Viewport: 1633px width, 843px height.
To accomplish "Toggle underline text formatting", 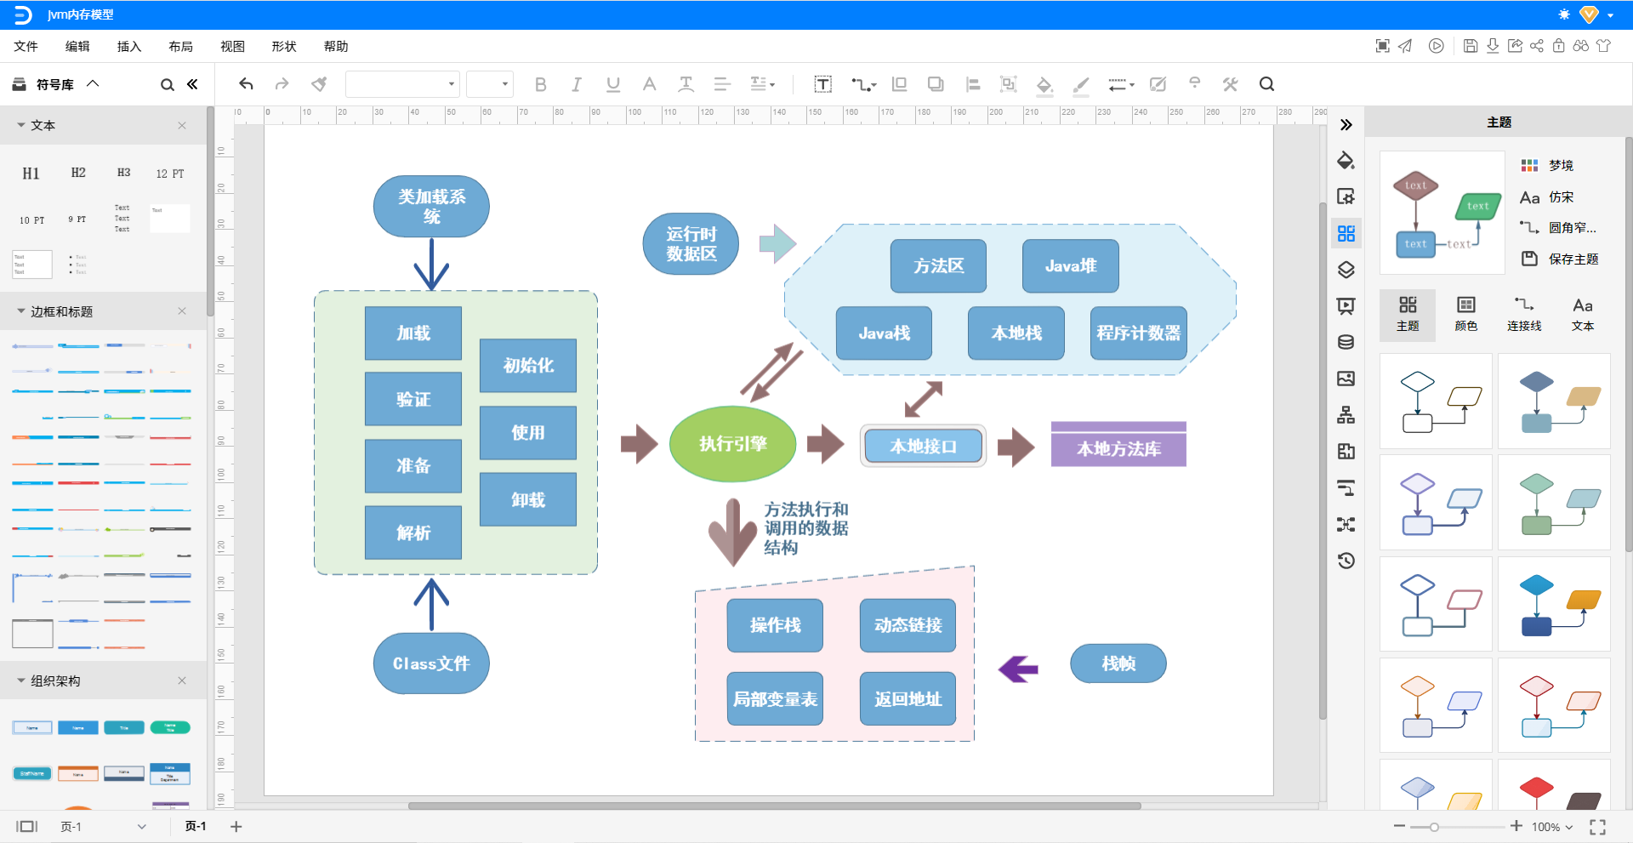I will [613, 84].
